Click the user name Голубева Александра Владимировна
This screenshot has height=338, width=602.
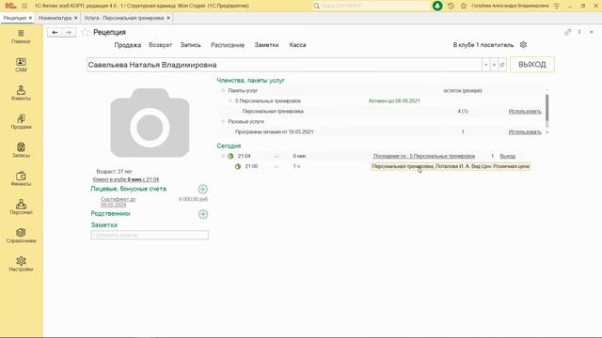click(510, 6)
